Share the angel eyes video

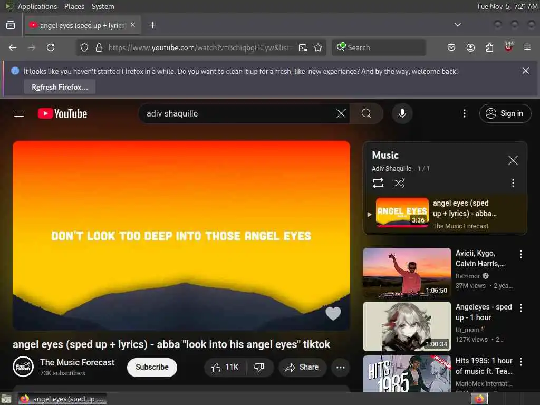302,368
